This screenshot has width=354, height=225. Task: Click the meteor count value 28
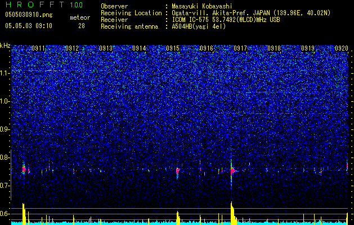(x=82, y=26)
